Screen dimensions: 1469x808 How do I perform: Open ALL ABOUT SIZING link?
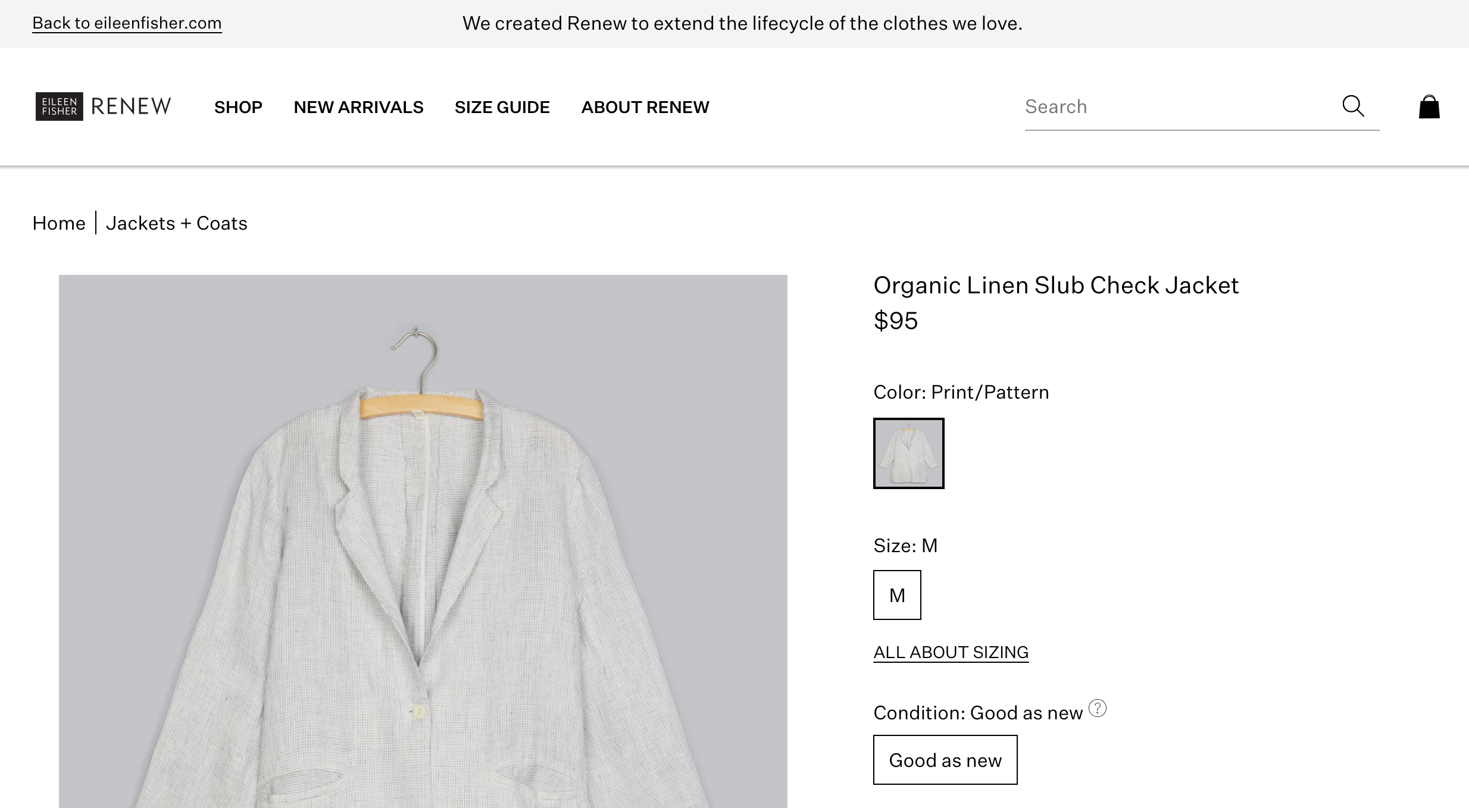tap(951, 652)
